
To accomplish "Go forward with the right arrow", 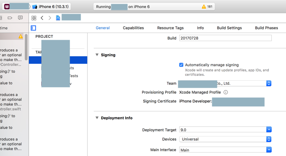I will click(50, 18).
